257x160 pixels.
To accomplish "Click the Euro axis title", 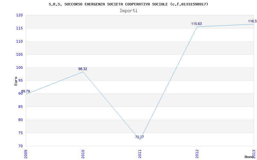I will pyautogui.click(x=16, y=81).
